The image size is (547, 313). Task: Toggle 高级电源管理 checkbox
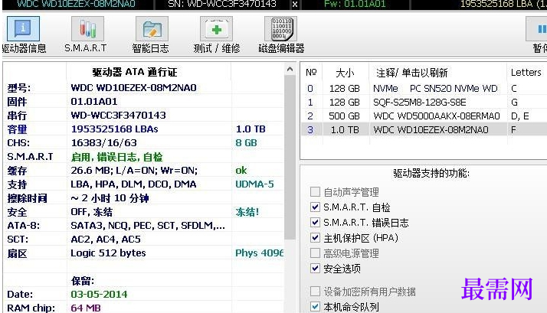coord(315,253)
